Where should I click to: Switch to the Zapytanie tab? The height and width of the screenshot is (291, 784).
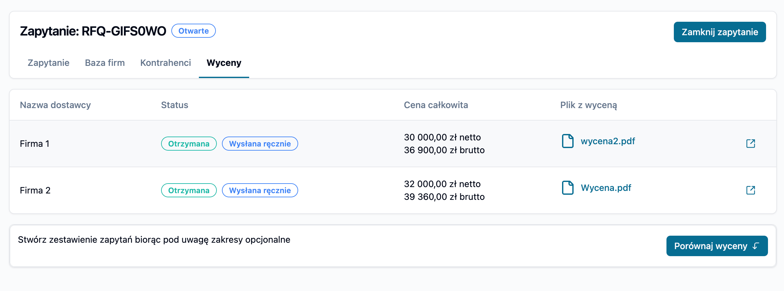coord(48,63)
